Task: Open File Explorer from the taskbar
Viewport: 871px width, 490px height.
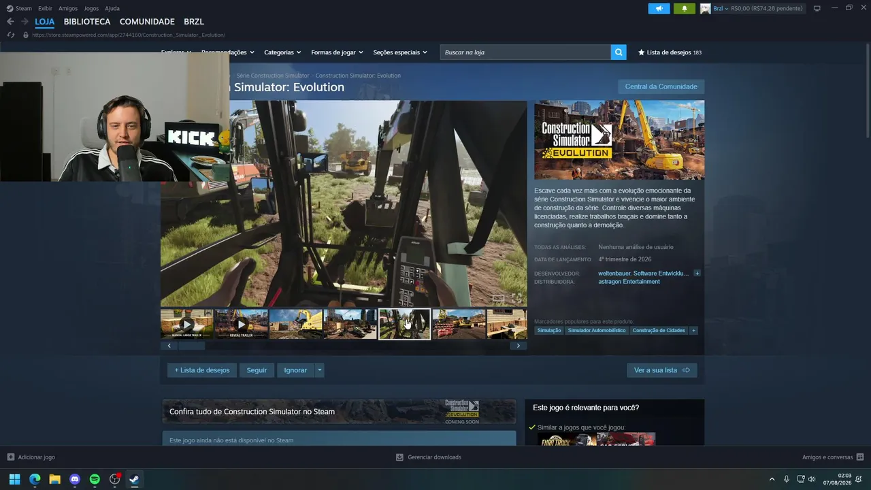Action: [x=54, y=479]
